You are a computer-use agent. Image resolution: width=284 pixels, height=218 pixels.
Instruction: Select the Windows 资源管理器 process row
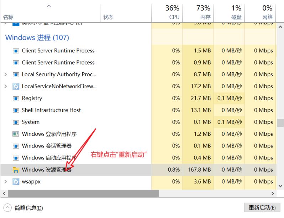[138, 170]
